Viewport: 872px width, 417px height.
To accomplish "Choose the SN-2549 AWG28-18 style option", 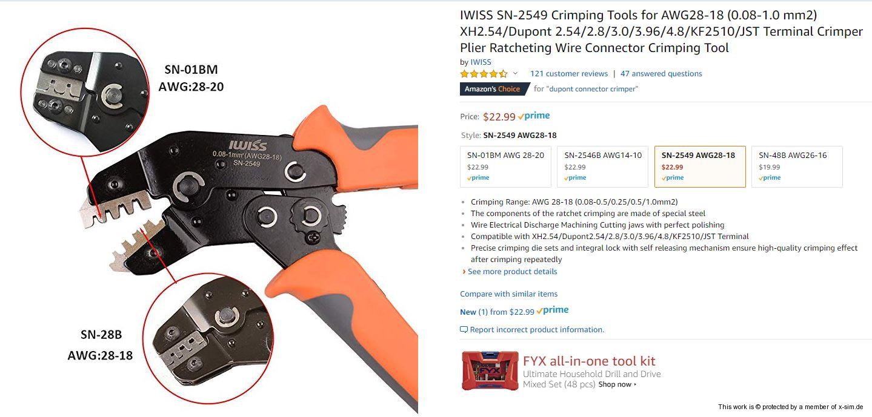I will point(700,166).
